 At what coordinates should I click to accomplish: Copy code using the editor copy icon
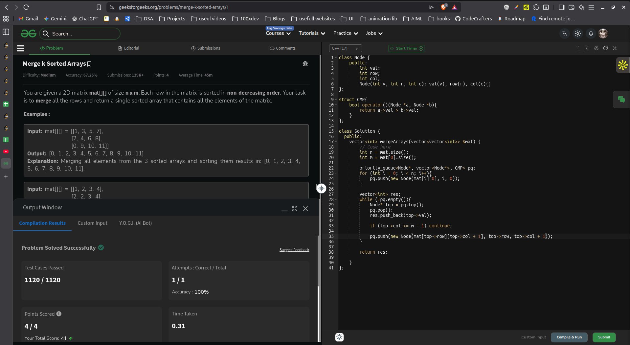tap(578, 48)
